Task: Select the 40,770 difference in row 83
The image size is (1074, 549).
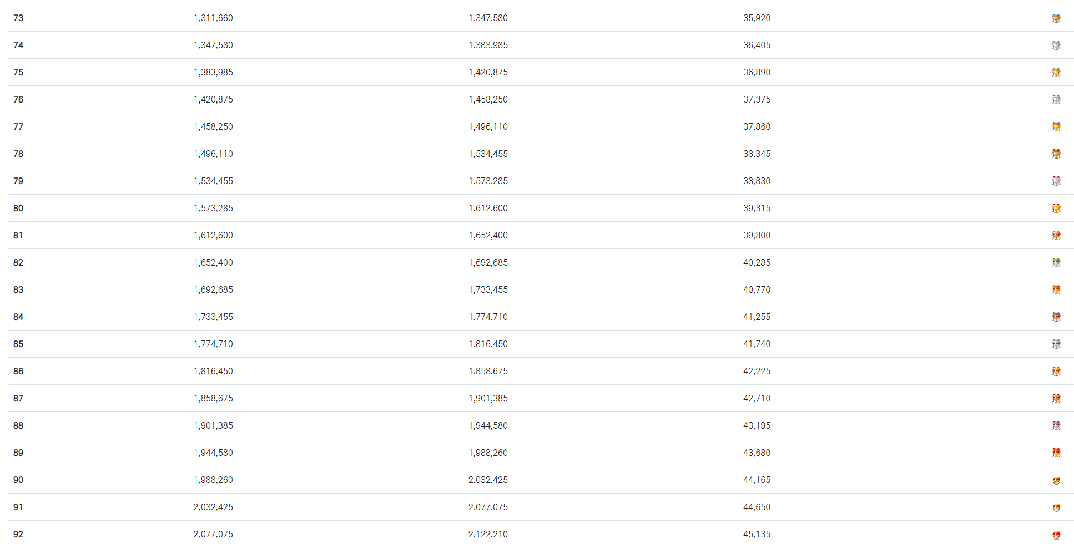Action: tap(757, 289)
